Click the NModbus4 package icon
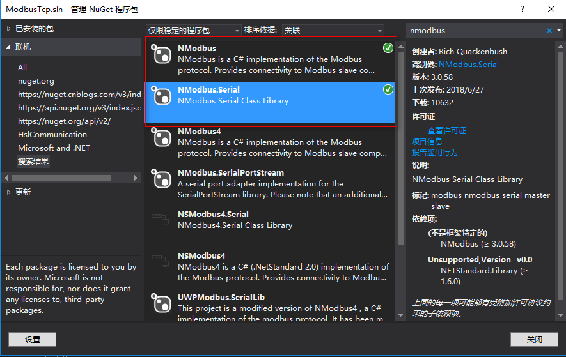This screenshot has height=357, width=566. click(161, 137)
